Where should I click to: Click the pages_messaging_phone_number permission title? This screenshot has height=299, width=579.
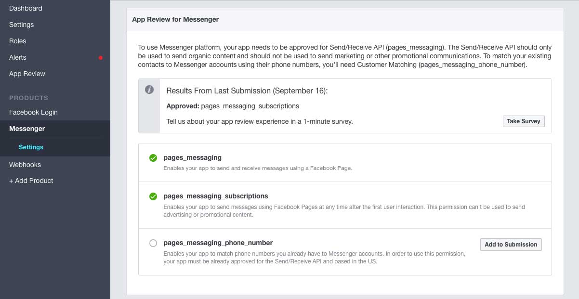pos(218,243)
